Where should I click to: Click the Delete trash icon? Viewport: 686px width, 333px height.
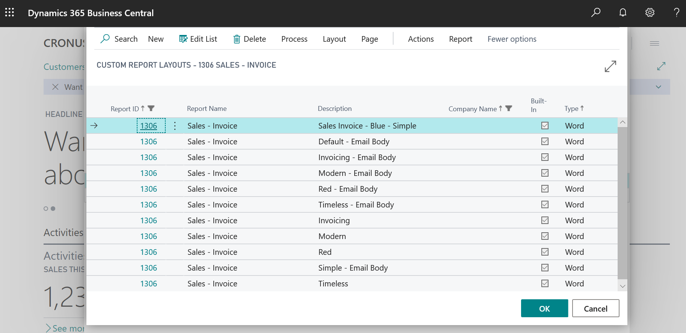click(x=237, y=39)
